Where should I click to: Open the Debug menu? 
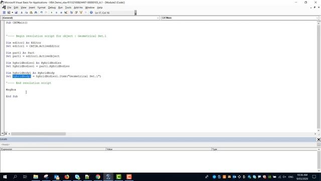[x=52, y=8]
